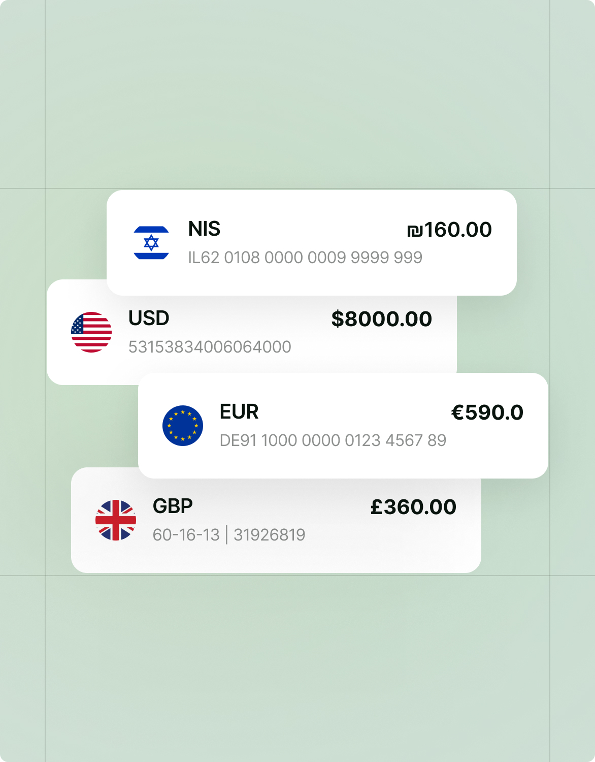Click the Israel flag icon
The height and width of the screenshot is (762, 595).
pos(151,243)
